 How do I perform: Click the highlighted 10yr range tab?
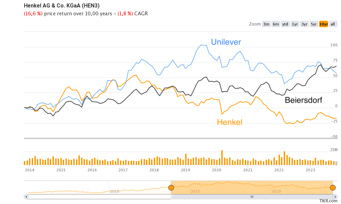(323, 24)
